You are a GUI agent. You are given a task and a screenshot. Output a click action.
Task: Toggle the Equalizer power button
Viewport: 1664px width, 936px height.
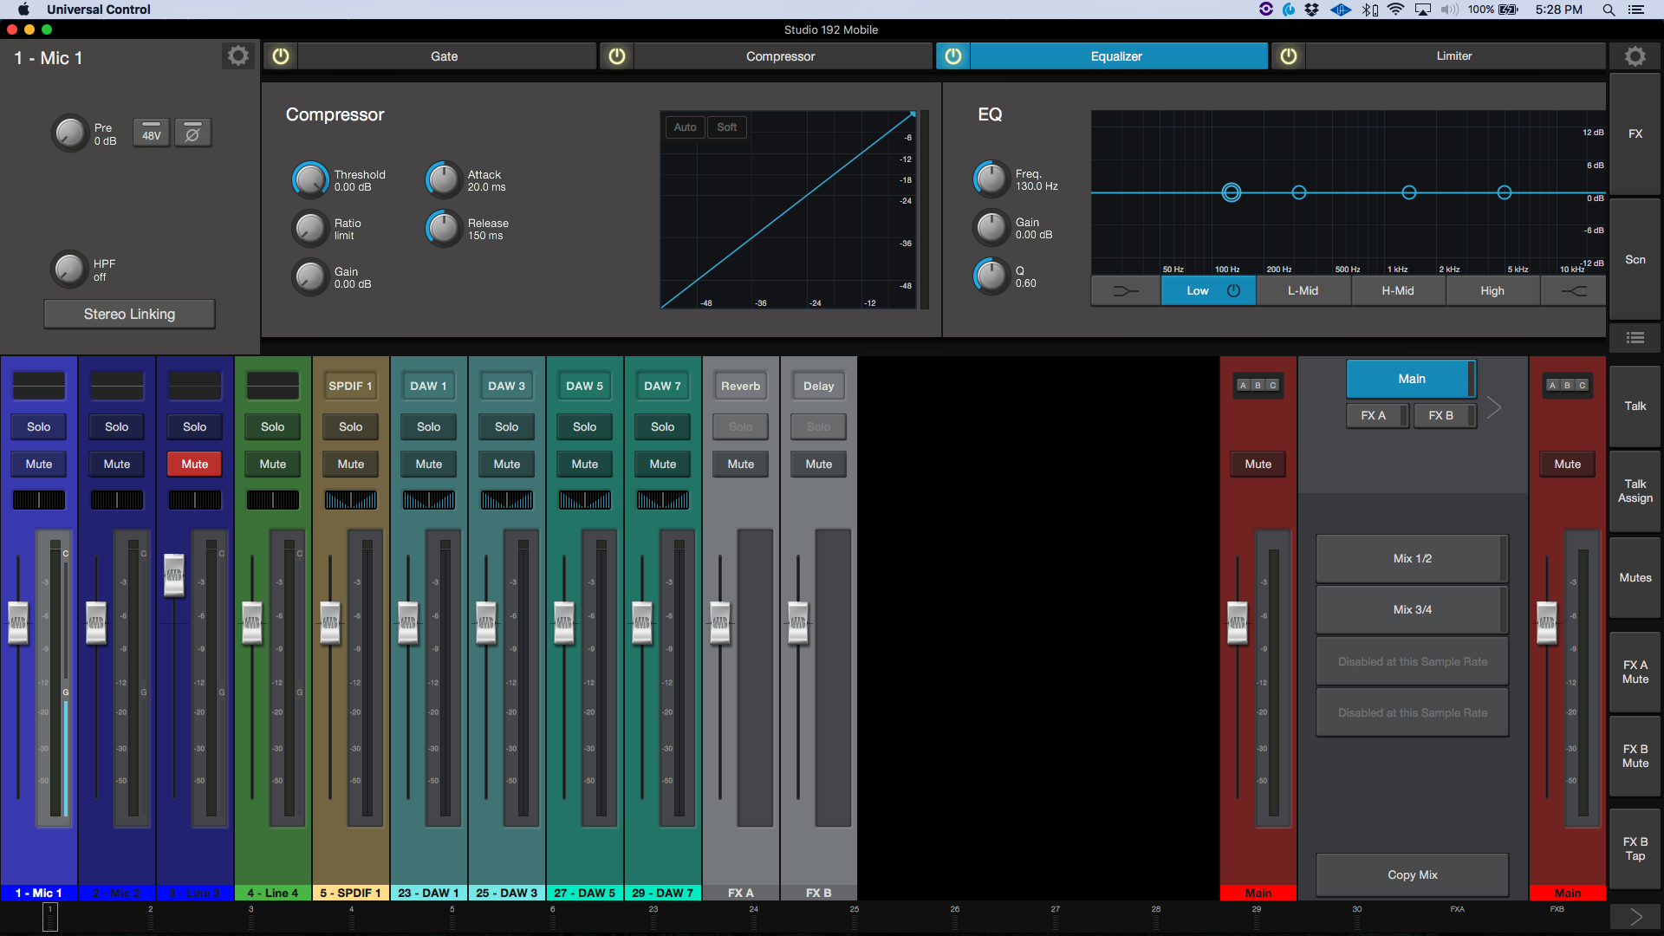click(x=953, y=56)
